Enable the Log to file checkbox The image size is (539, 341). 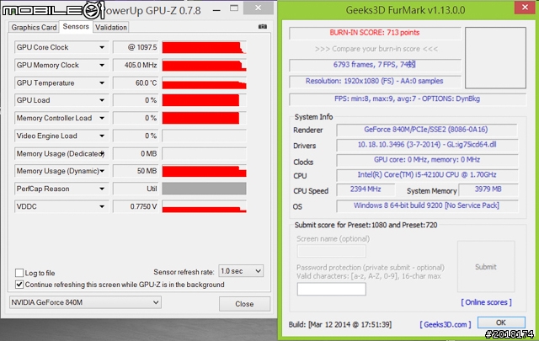tap(19, 273)
